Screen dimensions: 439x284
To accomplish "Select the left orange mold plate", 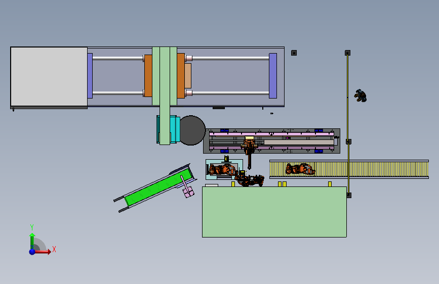I will pyautogui.click(x=148, y=76).
